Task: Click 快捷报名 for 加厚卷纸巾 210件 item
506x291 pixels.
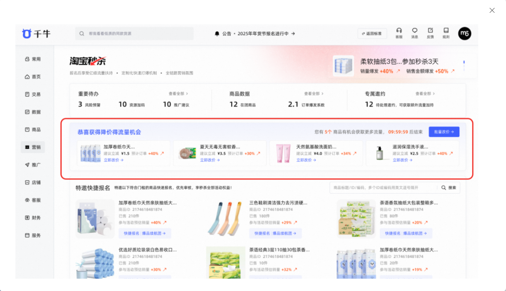Action: tap(132, 233)
